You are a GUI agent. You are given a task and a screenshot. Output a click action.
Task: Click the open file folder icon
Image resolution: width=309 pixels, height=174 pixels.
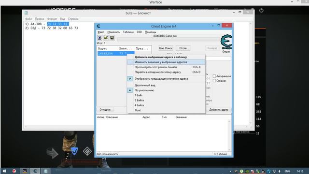106,38
